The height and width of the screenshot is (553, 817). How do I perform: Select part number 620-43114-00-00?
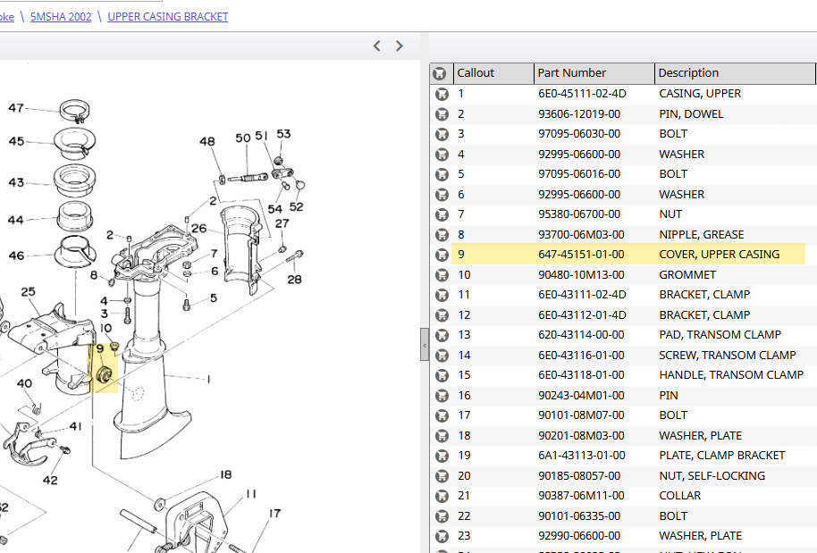581,335
